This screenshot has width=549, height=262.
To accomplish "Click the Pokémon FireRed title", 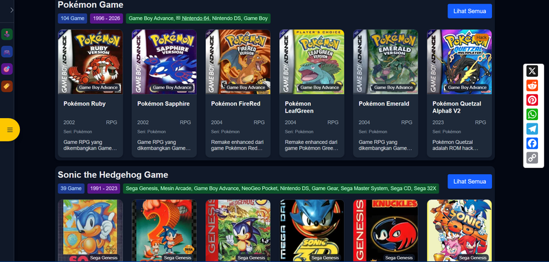I will 235,104.
